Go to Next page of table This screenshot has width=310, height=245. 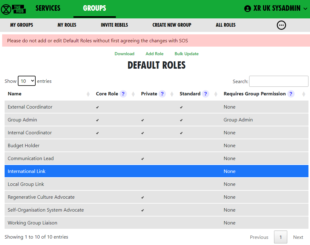[x=298, y=237]
